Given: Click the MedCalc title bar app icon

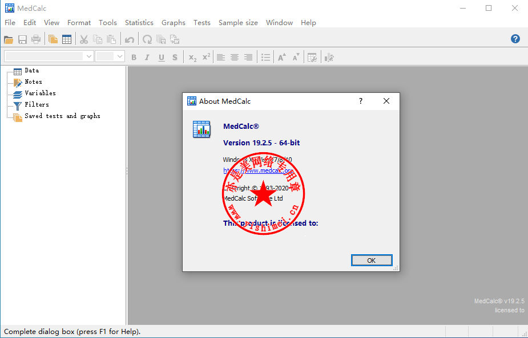Looking at the screenshot, I should pos(10,8).
